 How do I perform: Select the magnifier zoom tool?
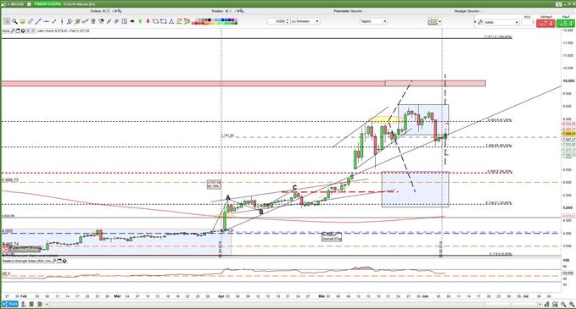click(14, 21)
